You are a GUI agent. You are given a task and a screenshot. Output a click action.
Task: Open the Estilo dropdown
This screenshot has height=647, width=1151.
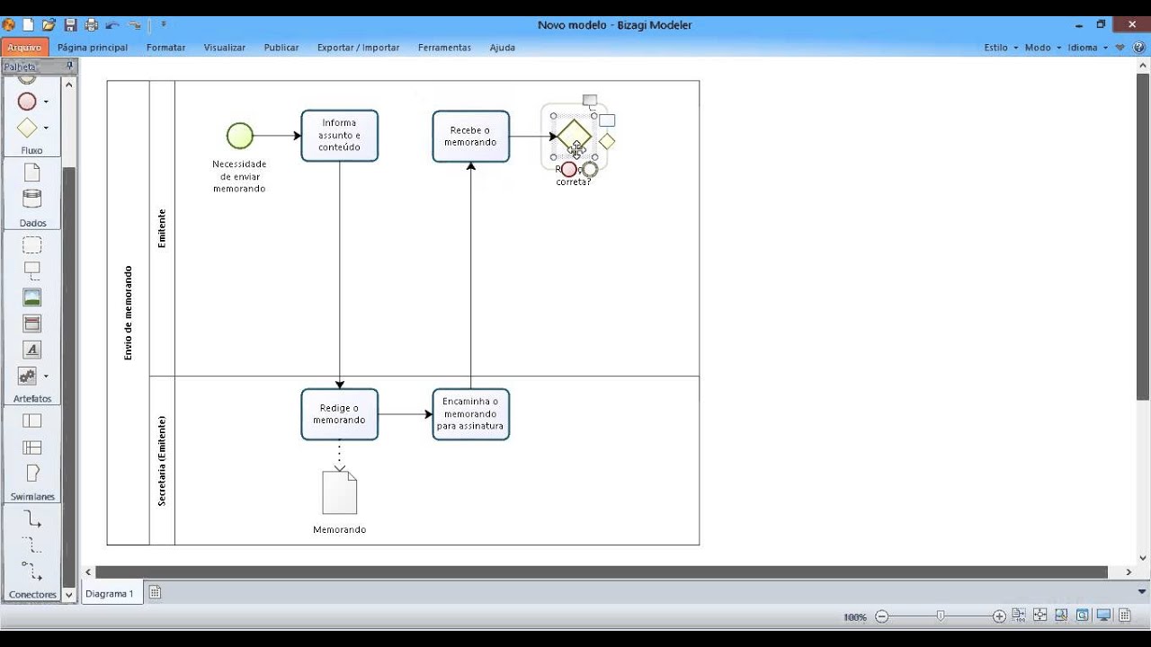1001,48
